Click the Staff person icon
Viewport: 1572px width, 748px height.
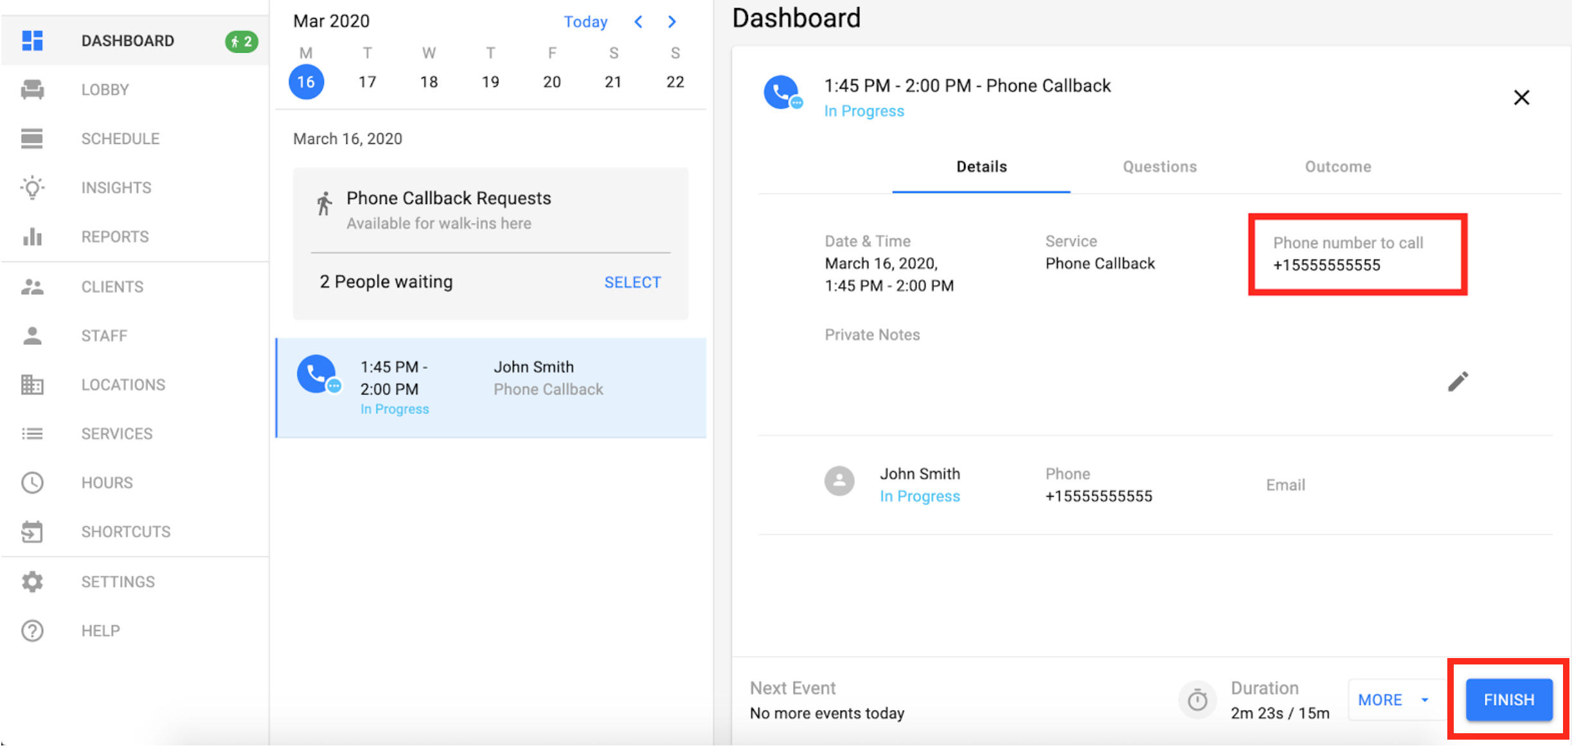(32, 335)
